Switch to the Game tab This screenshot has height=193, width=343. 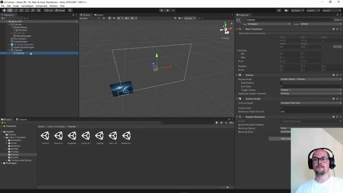[x=99, y=15]
